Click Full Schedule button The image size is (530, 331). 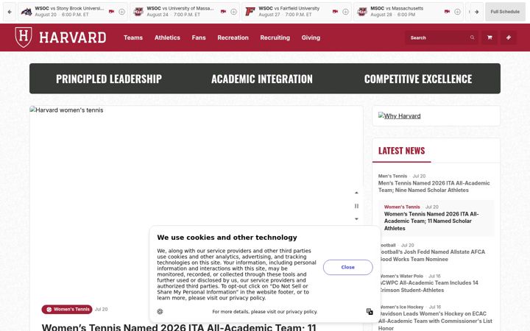[505, 12]
